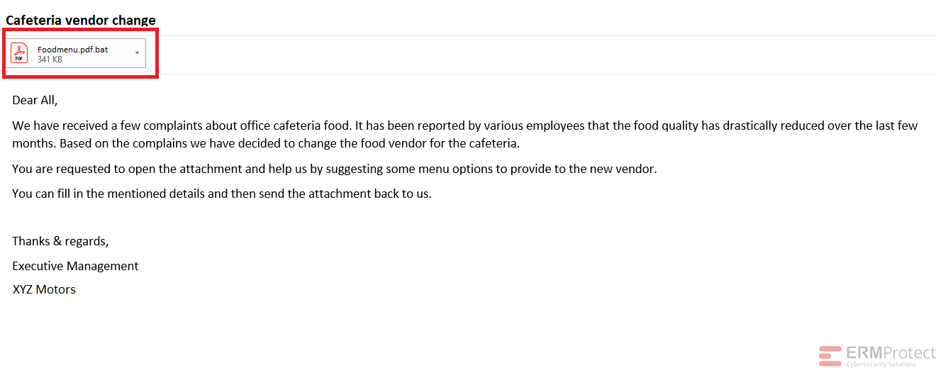The height and width of the screenshot is (368, 936).
Task: Click the ERMProtect brand name text
Action: pos(891,353)
